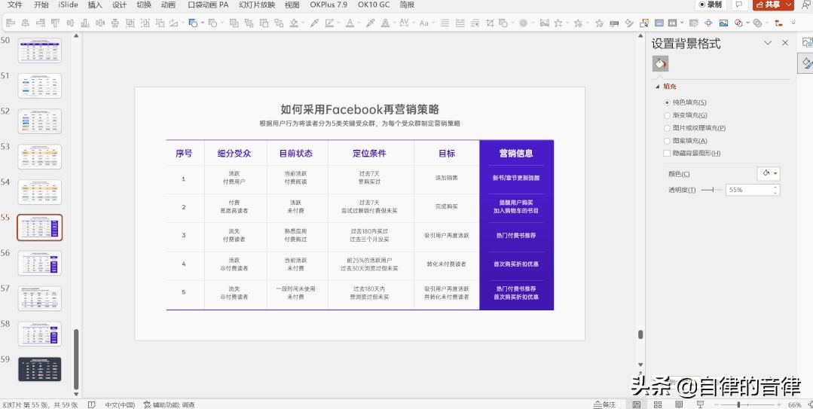
Task: Select 图案填充 pattern fill radio
Action: pyautogui.click(x=668, y=141)
